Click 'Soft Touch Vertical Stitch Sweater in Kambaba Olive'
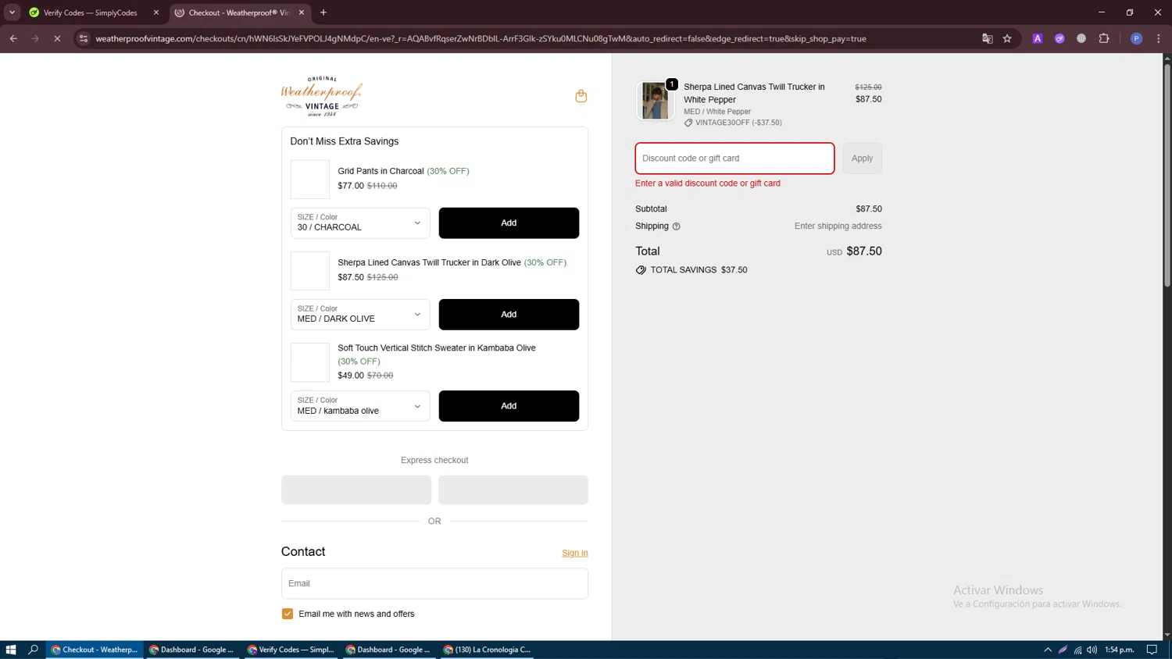The height and width of the screenshot is (659, 1172). 437,348
